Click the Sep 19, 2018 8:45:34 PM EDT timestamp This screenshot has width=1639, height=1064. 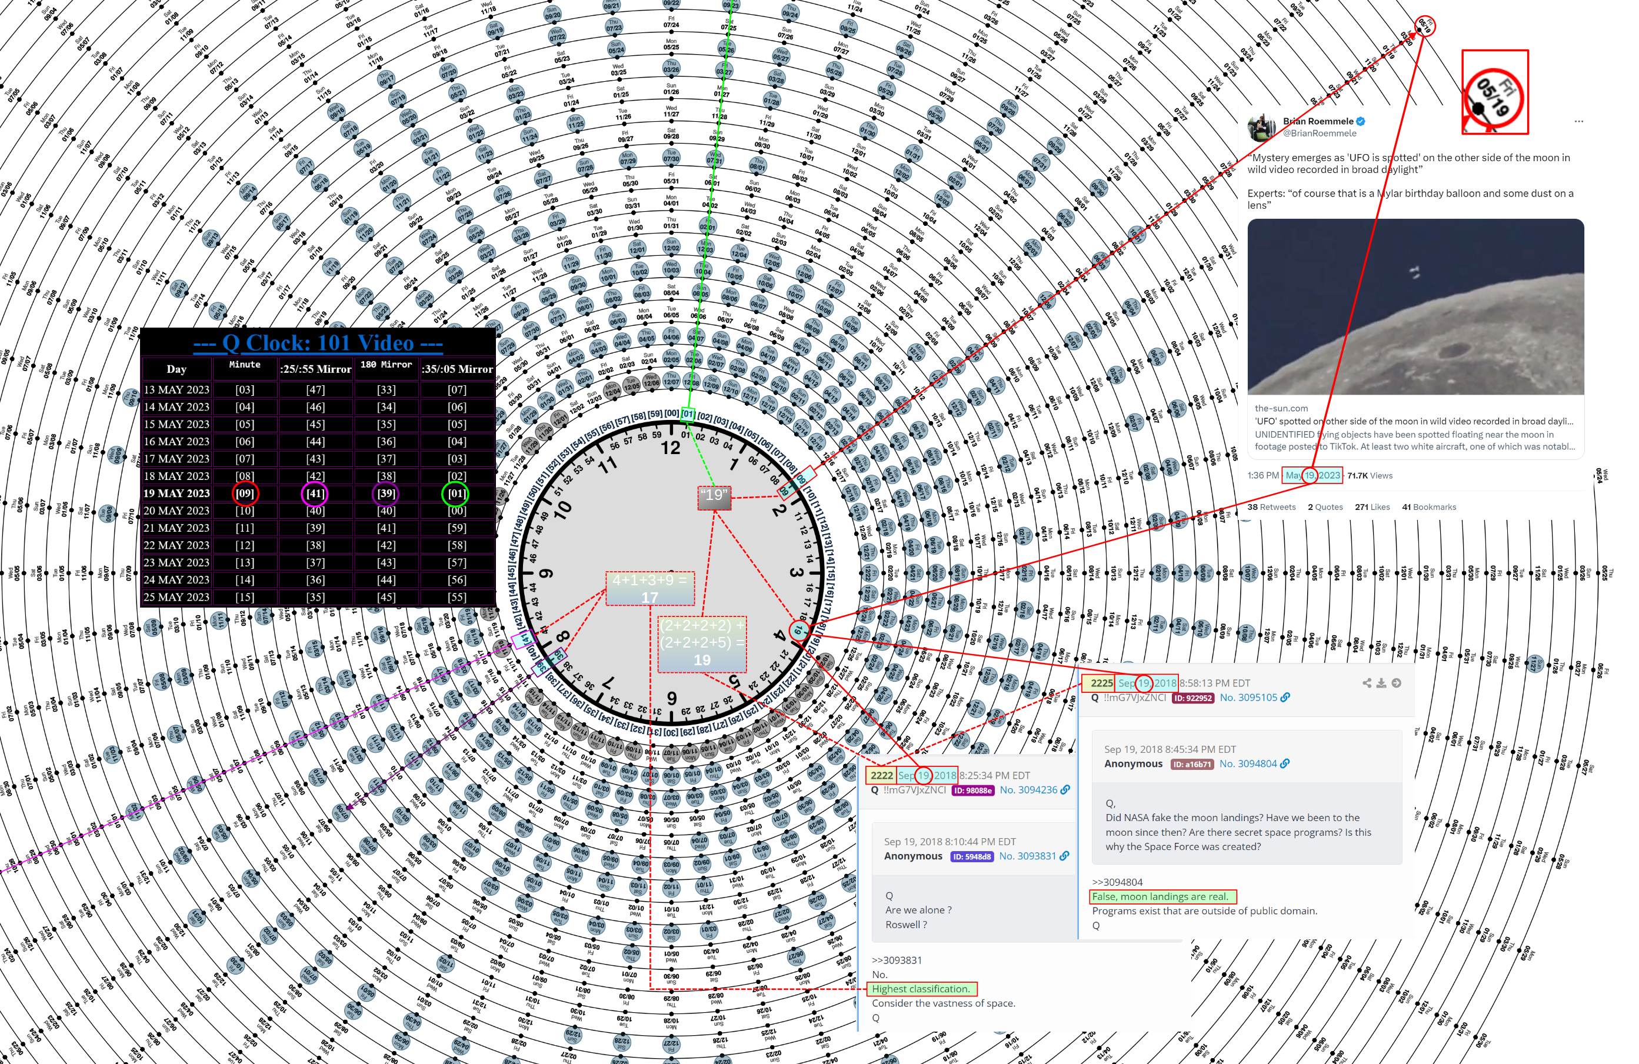pos(1170,749)
